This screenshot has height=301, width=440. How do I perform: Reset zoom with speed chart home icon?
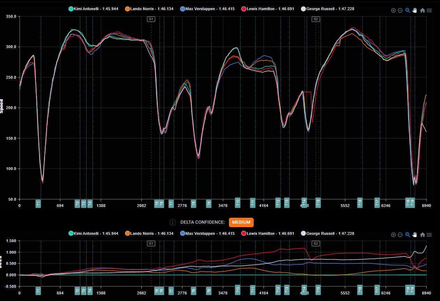tap(423, 10)
